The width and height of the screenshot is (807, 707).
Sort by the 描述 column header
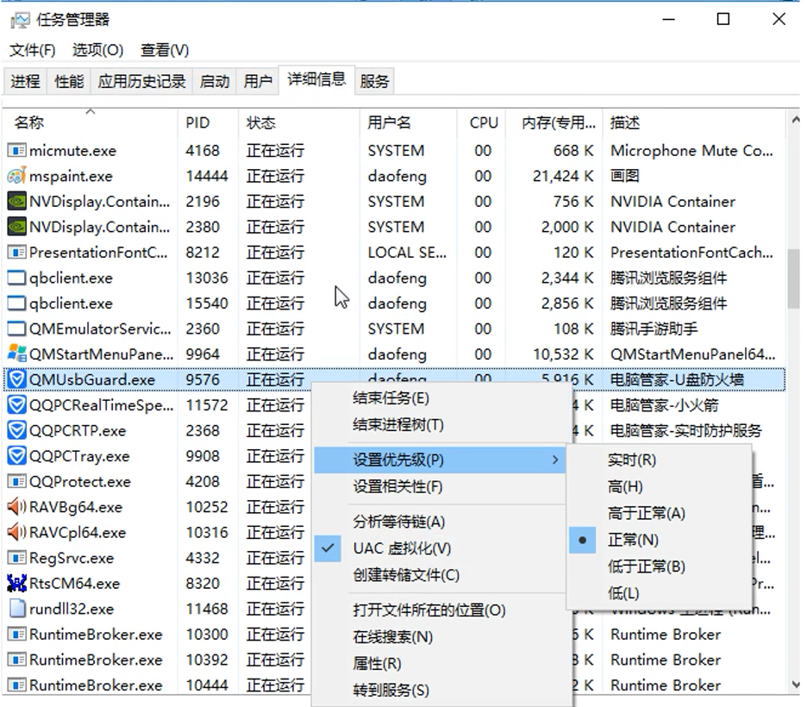tap(694, 123)
